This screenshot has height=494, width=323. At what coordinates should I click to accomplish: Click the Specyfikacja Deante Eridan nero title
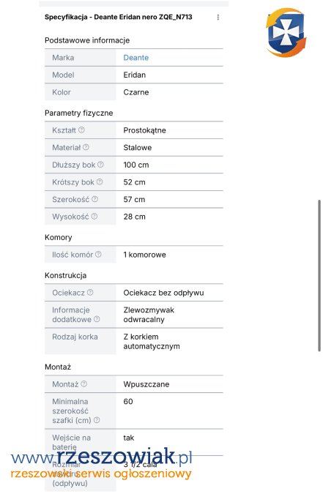click(118, 17)
